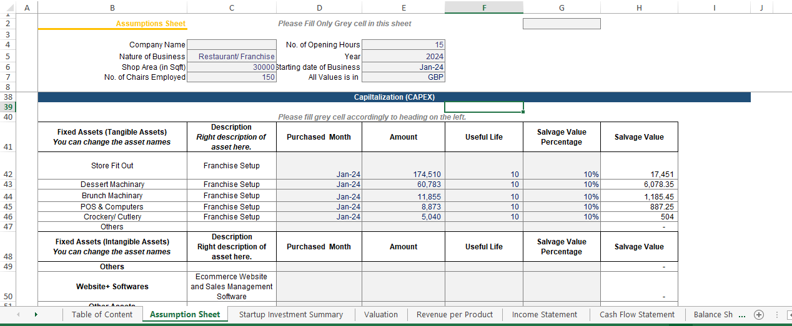Open Table of Content sheet tab
Image resolution: width=792 pixels, height=326 pixels.
point(102,315)
